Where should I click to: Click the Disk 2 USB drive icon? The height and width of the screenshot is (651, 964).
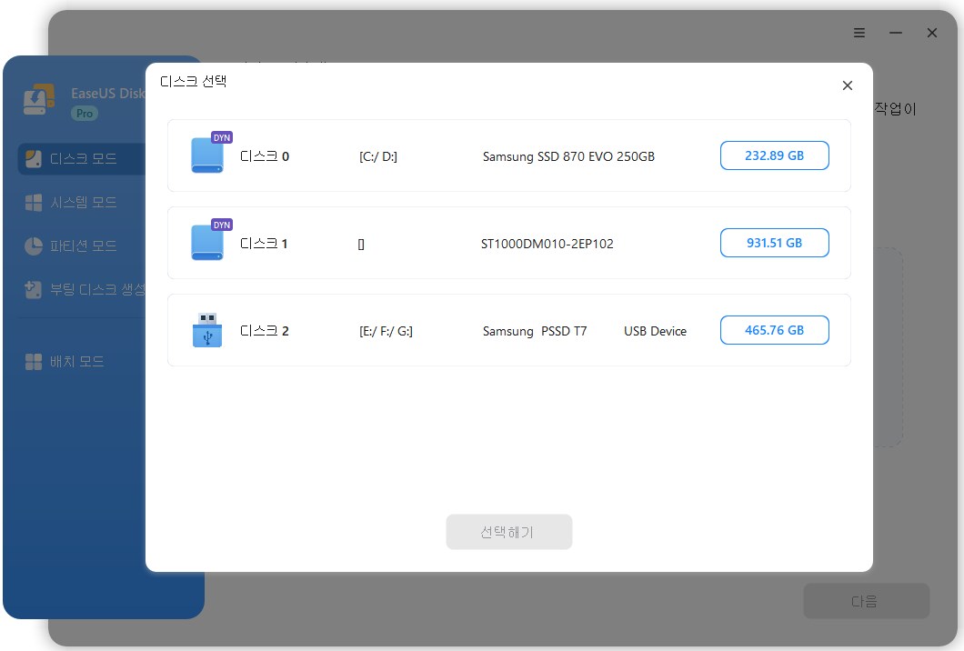coord(207,330)
